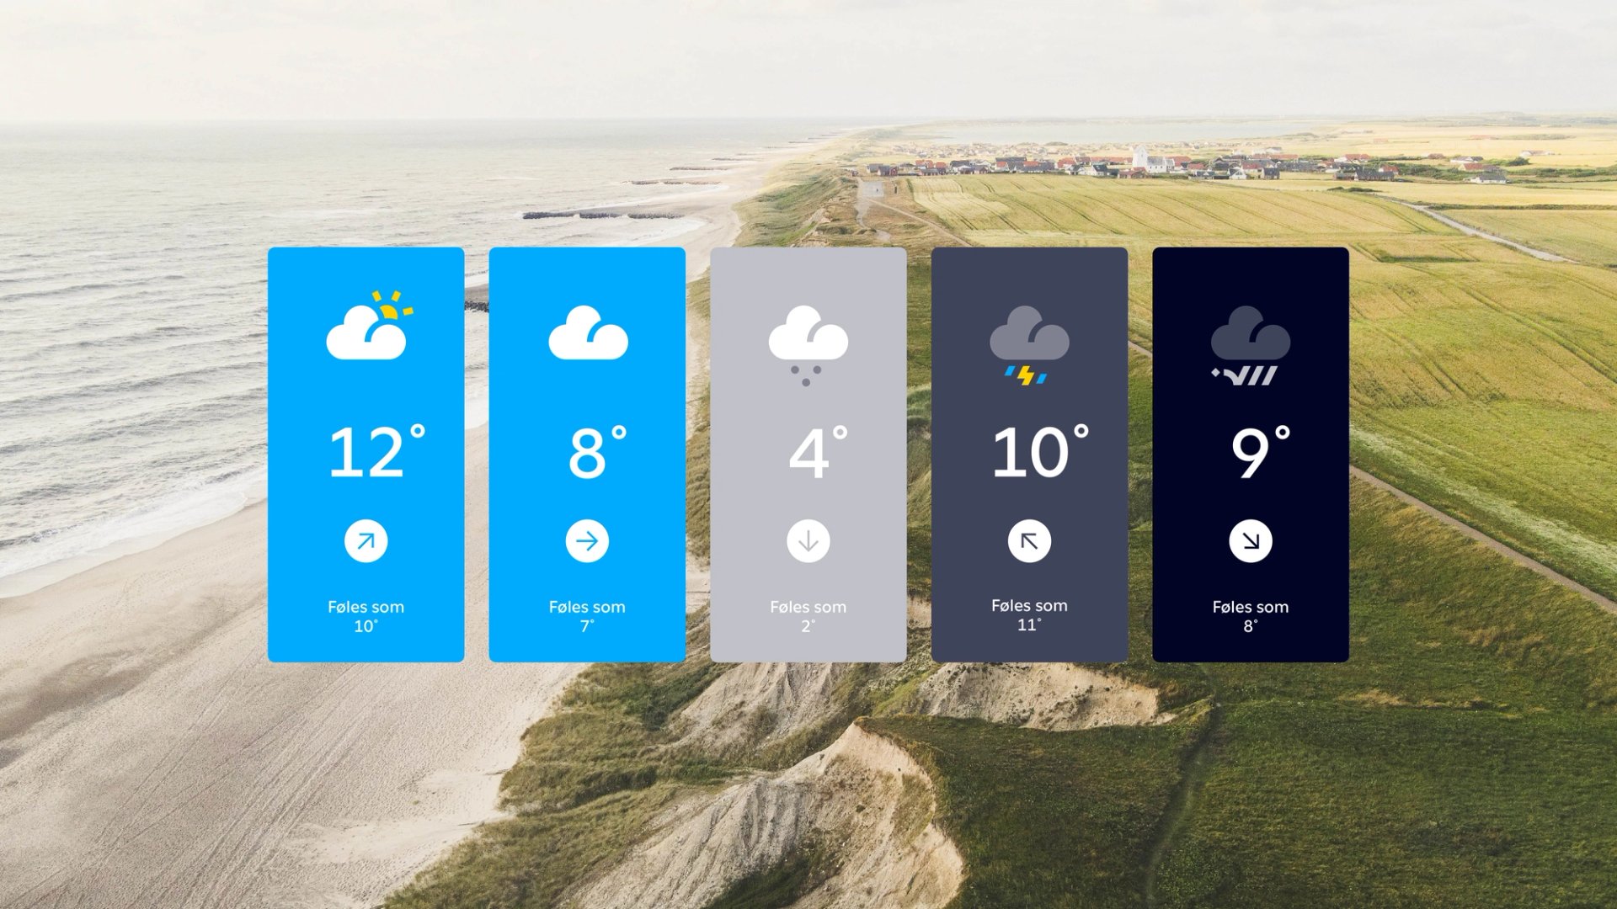1617x909 pixels.
Task: Select the 4° temperature on grey card
Action: [819, 451]
